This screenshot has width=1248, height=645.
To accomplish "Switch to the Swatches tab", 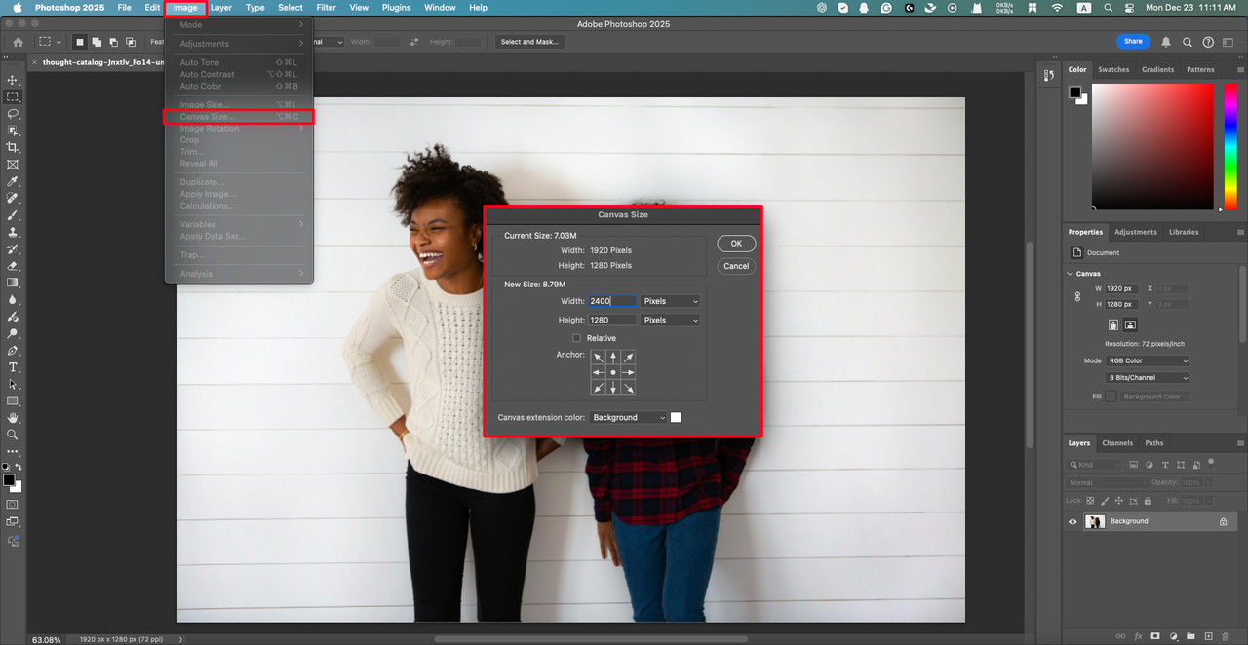I will [1113, 69].
